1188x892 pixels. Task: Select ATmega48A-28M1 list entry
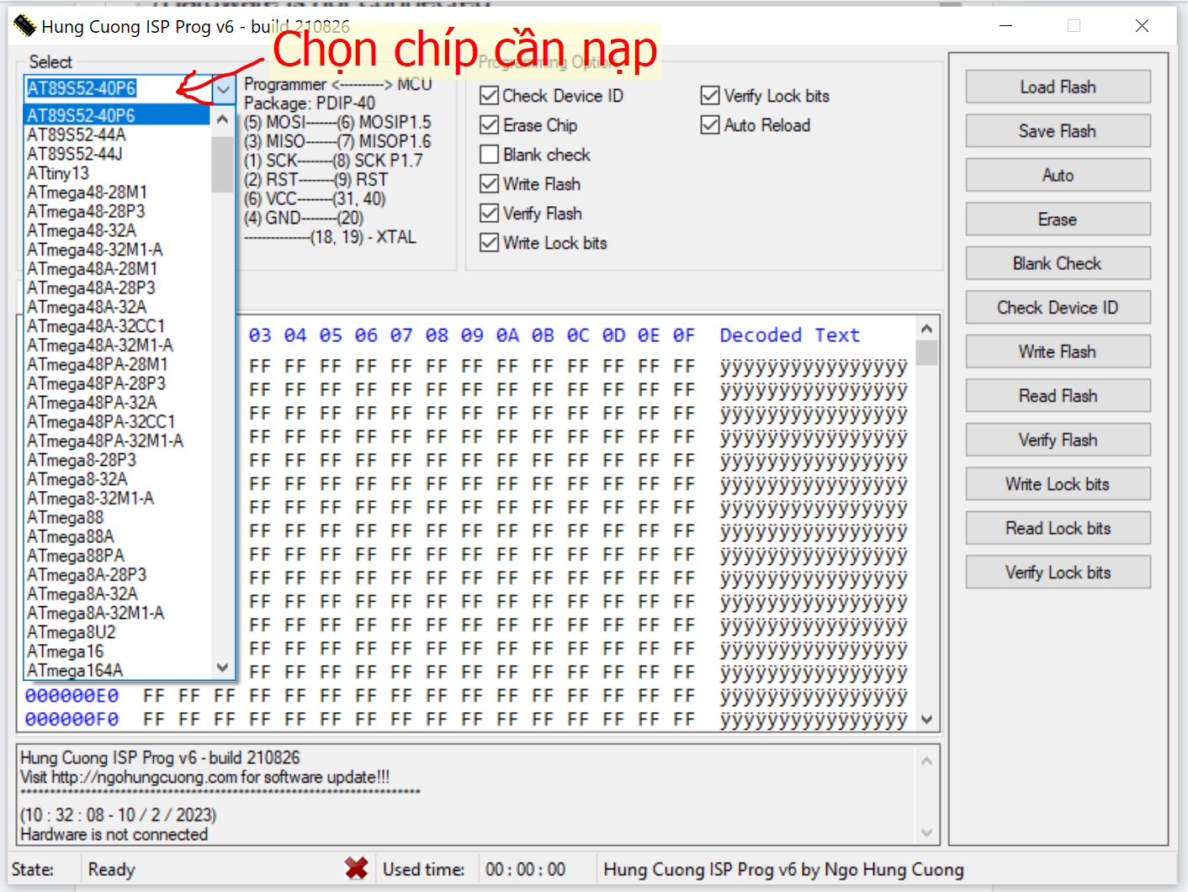click(x=117, y=268)
